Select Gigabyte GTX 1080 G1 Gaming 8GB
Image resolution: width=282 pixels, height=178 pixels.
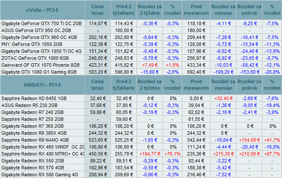pyautogui.click(x=39, y=72)
